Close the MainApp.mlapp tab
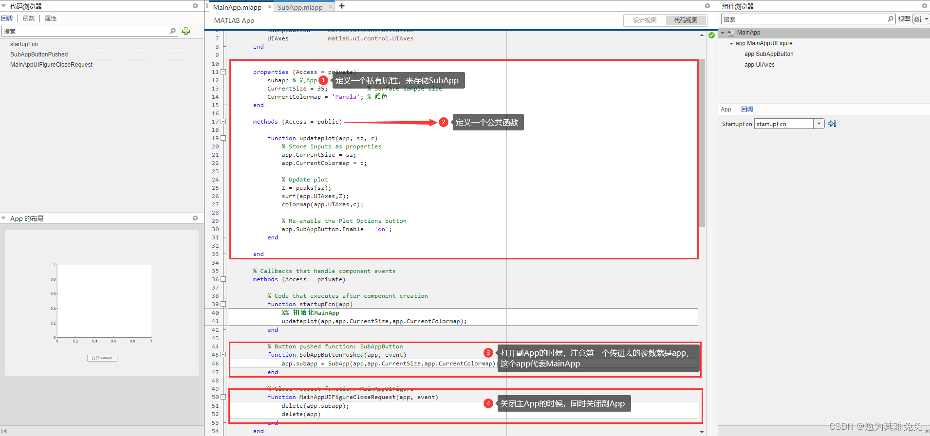The height and width of the screenshot is (436, 930). 269,7
